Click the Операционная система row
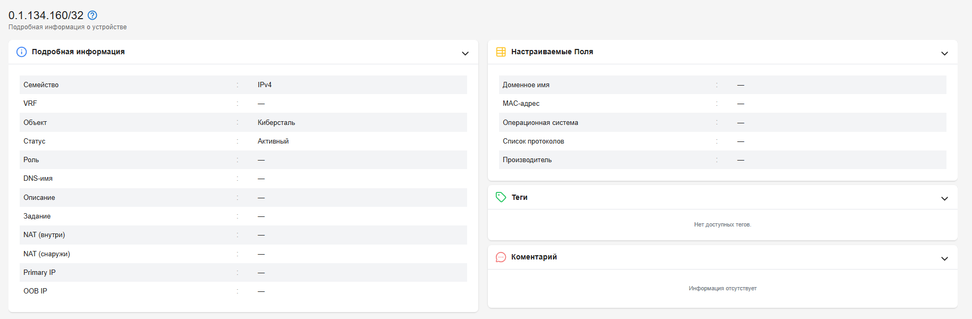 pos(722,122)
